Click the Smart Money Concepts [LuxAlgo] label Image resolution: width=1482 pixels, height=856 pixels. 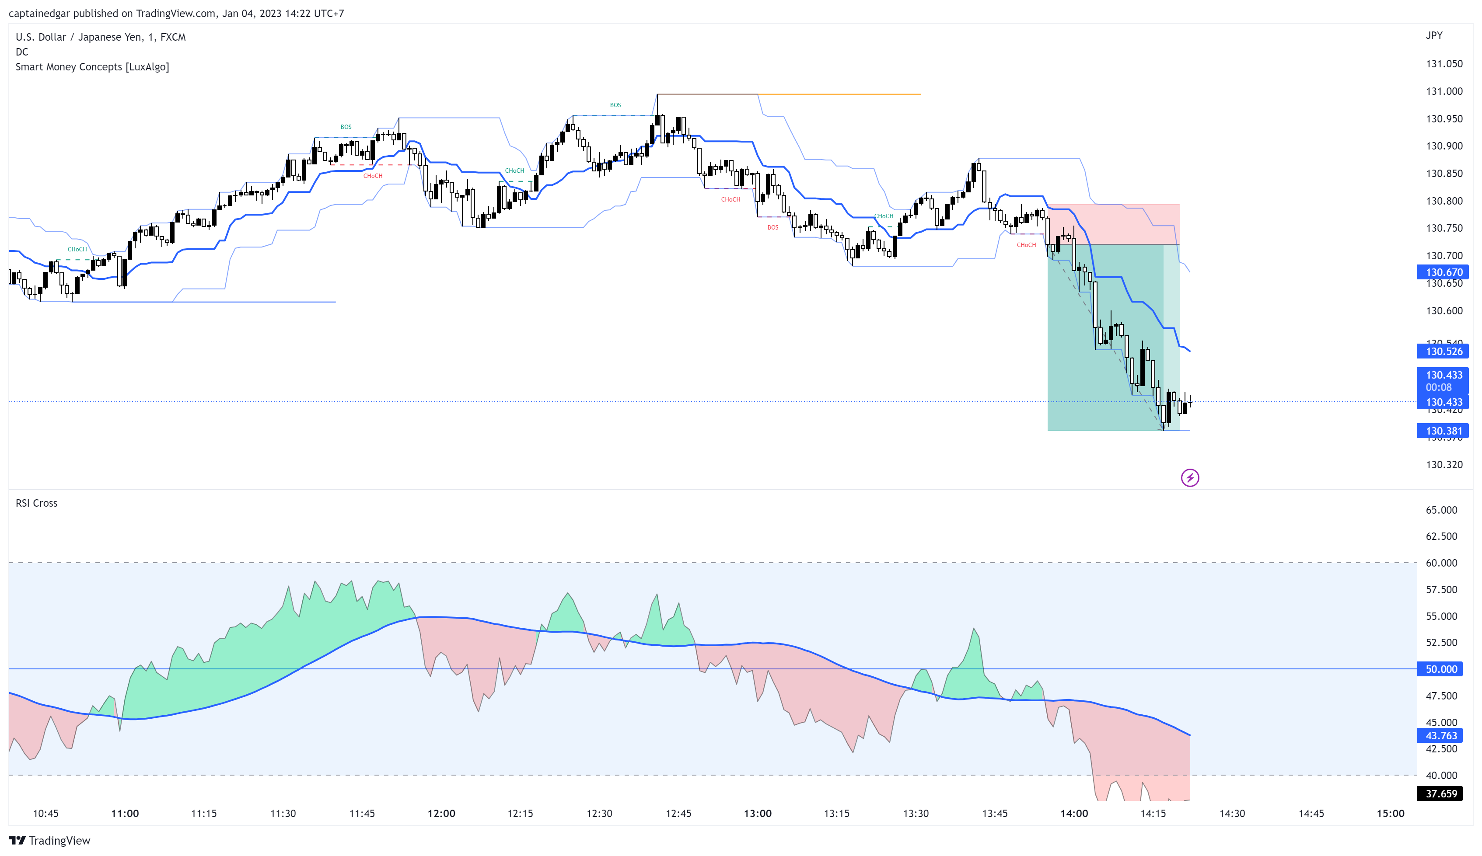point(92,66)
